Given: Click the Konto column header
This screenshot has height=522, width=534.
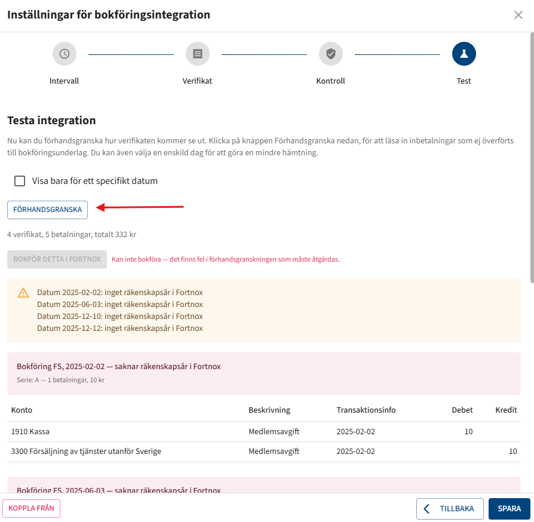Looking at the screenshot, I should tap(22, 410).
